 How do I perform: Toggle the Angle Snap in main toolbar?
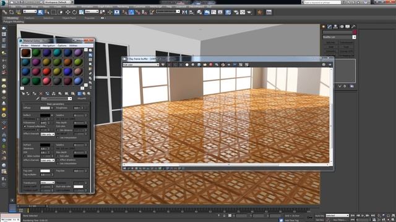click(x=131, y=12)
